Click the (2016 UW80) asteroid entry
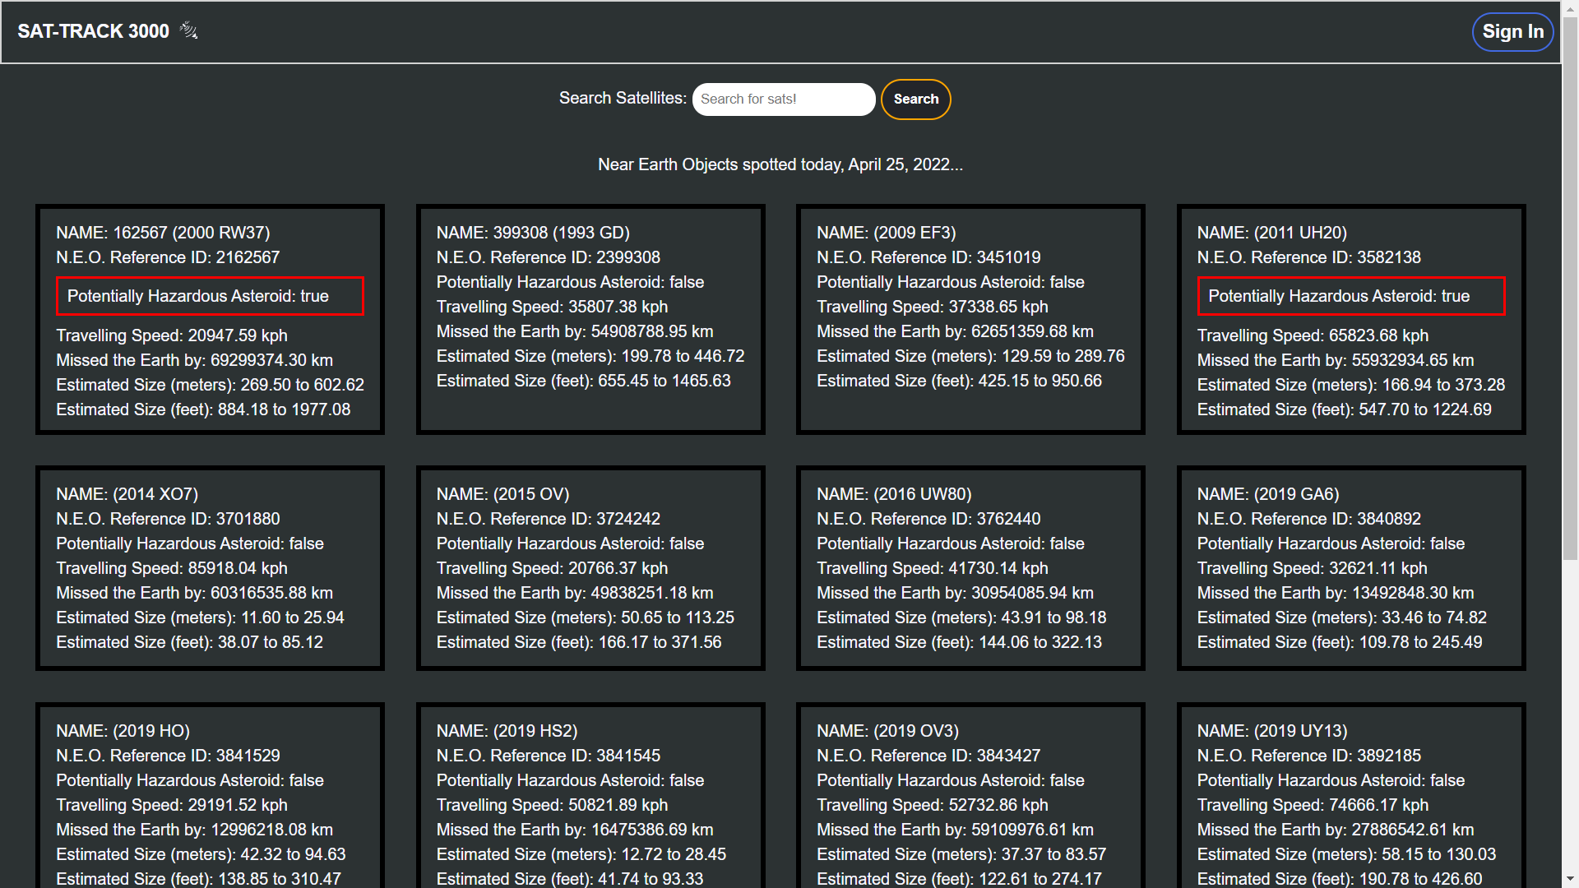The width and height of the screenshot is (1579, 888). pos(970,568)
